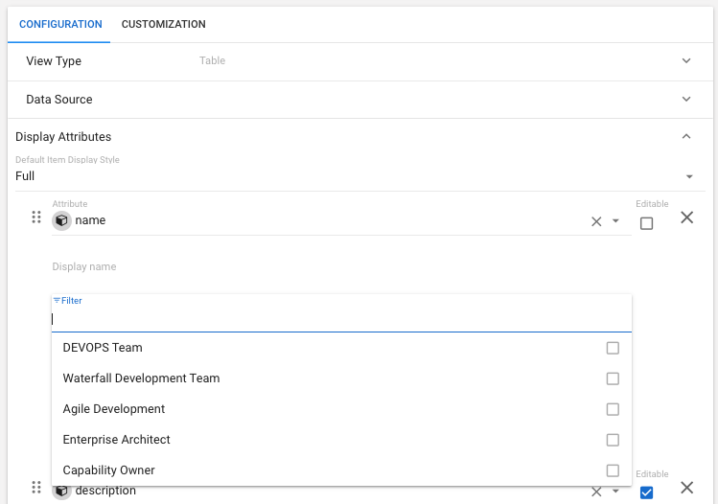The height and width of the screenshot is (504, 718).
Task: Uncheck Editable checkbox for description attribute
Action: [x=646, y=493]
